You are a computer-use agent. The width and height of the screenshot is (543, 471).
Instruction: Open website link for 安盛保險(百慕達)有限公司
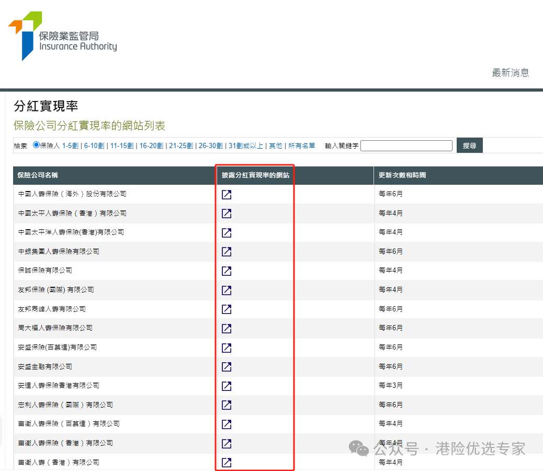click(227, 347)
